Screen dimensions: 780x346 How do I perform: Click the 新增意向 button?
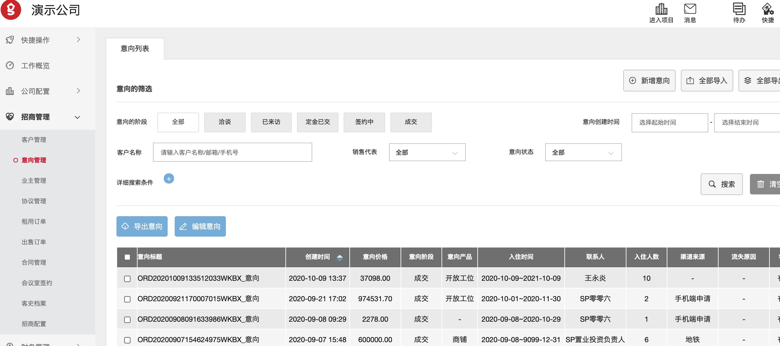click(x=649, y=81)
